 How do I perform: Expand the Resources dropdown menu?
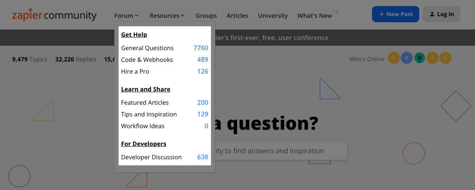[x=167, y=15]
